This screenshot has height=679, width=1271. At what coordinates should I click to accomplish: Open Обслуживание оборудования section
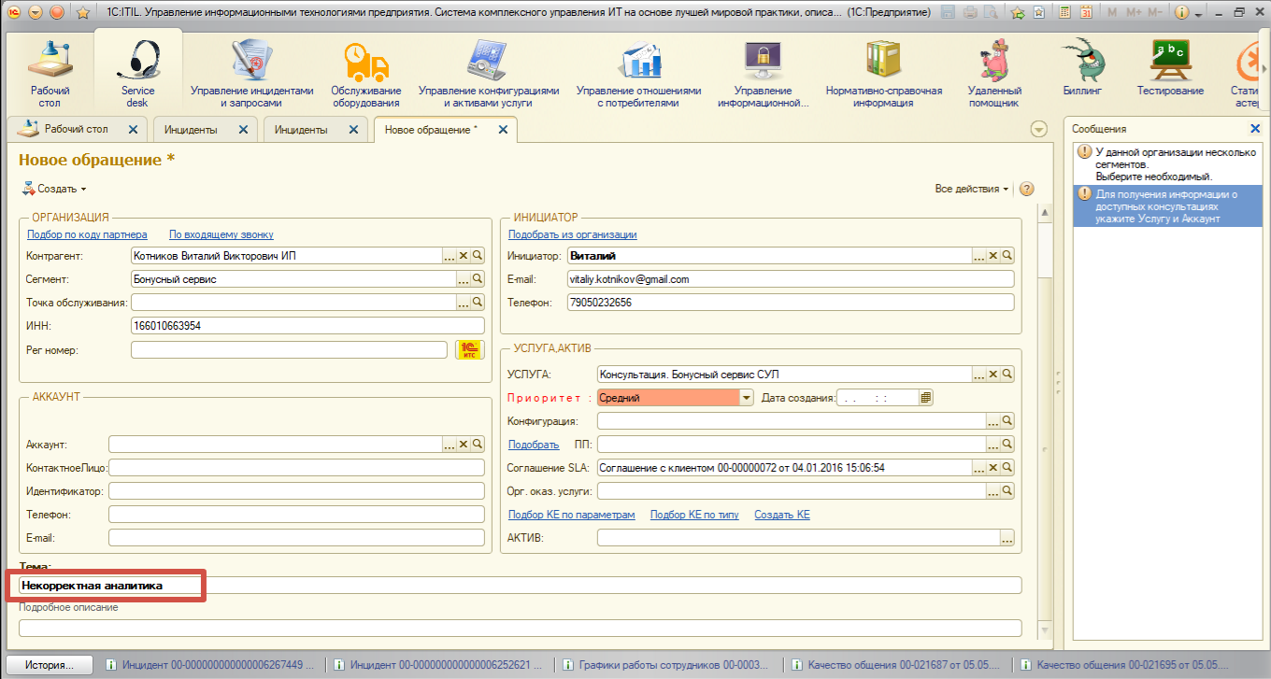[366, 71]
